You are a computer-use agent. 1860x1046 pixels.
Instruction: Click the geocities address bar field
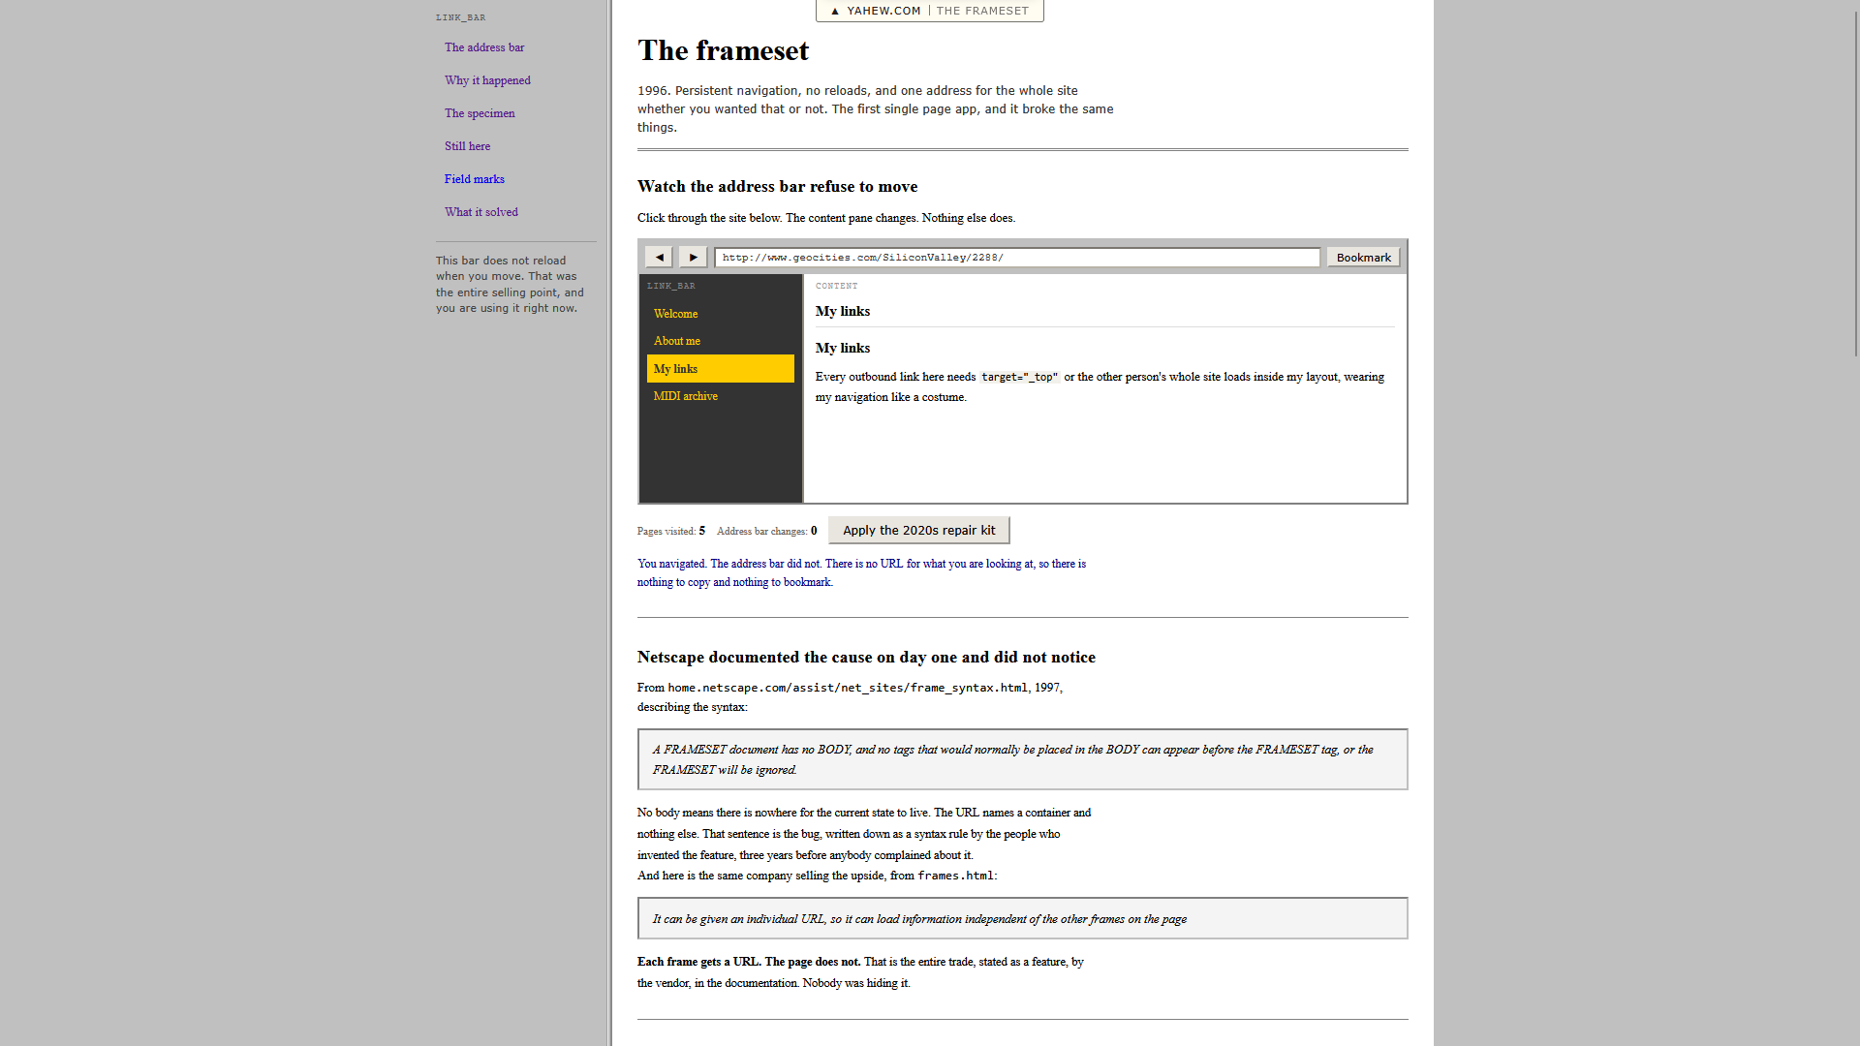[x=1017, y=257]
